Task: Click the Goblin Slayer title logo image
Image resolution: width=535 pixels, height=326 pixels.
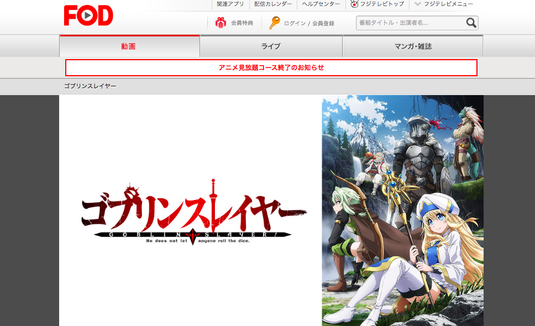Action: click(193, 212)
